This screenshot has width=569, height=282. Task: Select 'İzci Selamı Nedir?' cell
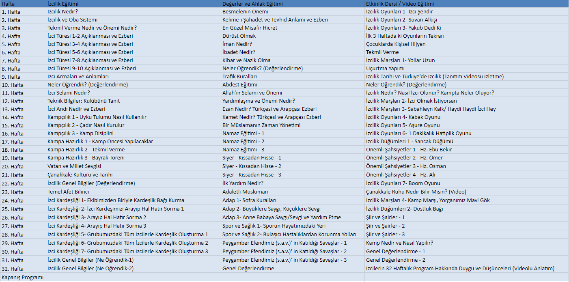coord(134,93)
